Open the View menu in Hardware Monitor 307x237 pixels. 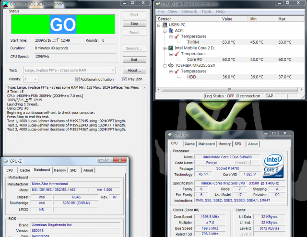click(x=173, y=12)
